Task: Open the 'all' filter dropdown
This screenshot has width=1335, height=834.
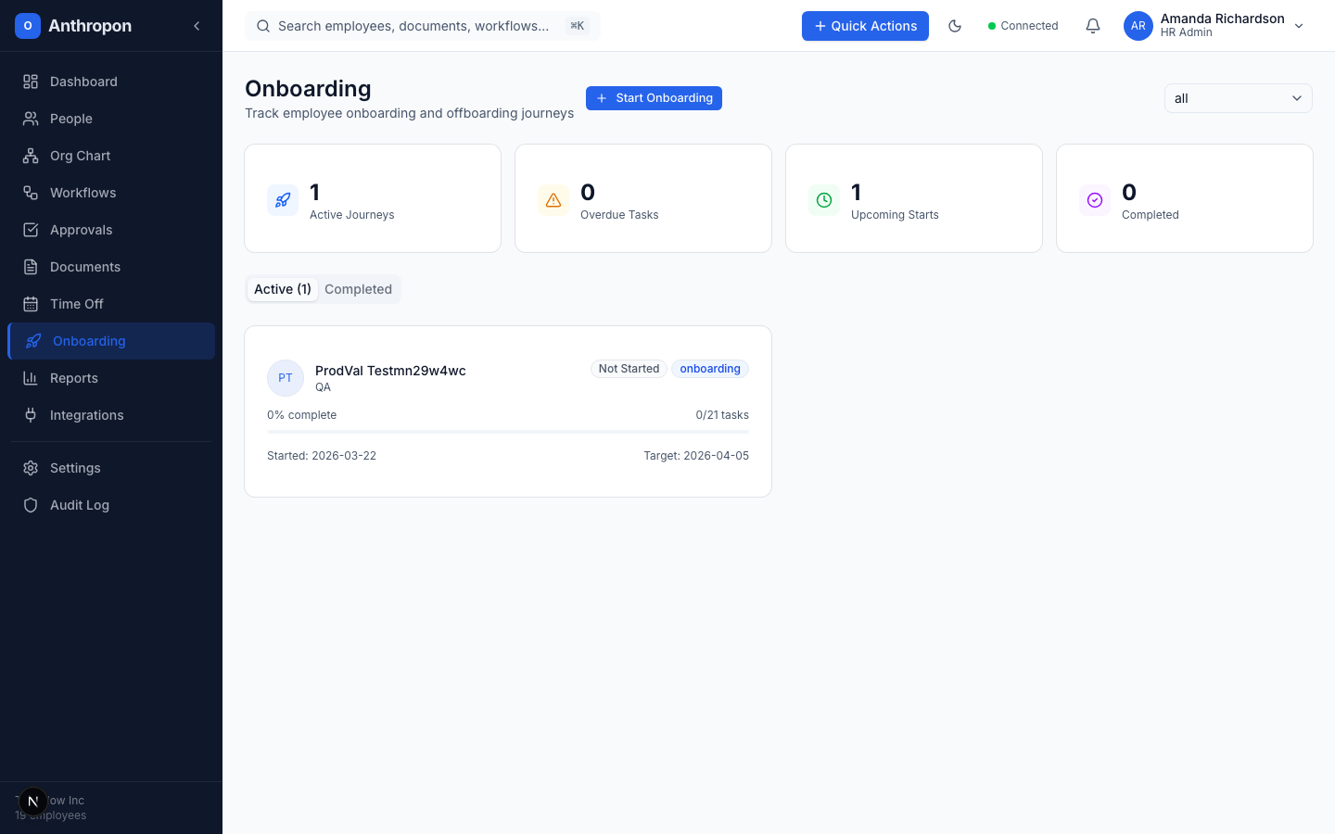Action: point(1238,98)
